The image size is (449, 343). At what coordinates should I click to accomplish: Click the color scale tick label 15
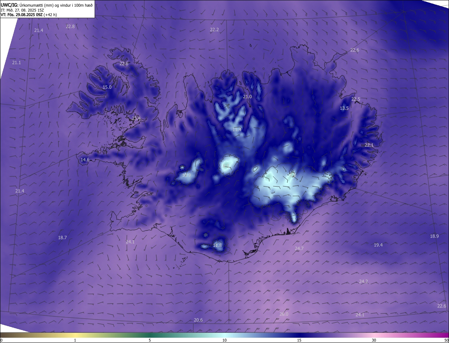coord(299,340)
